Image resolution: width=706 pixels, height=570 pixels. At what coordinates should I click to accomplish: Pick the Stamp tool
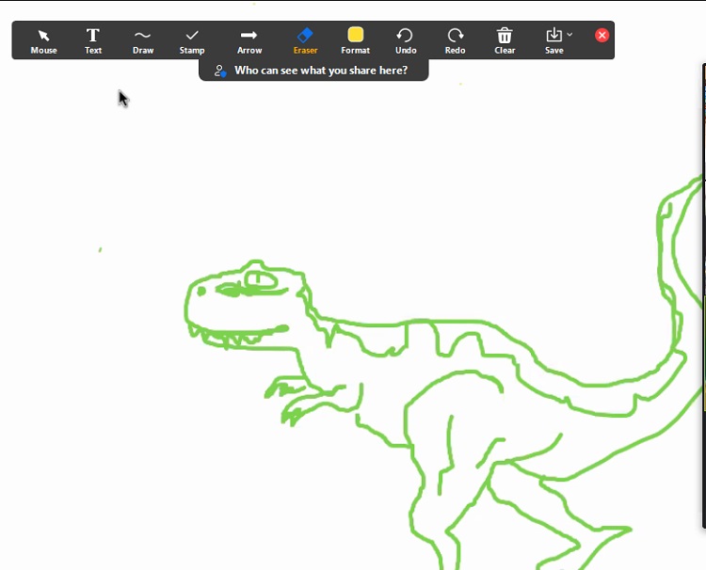coord(192,41)
